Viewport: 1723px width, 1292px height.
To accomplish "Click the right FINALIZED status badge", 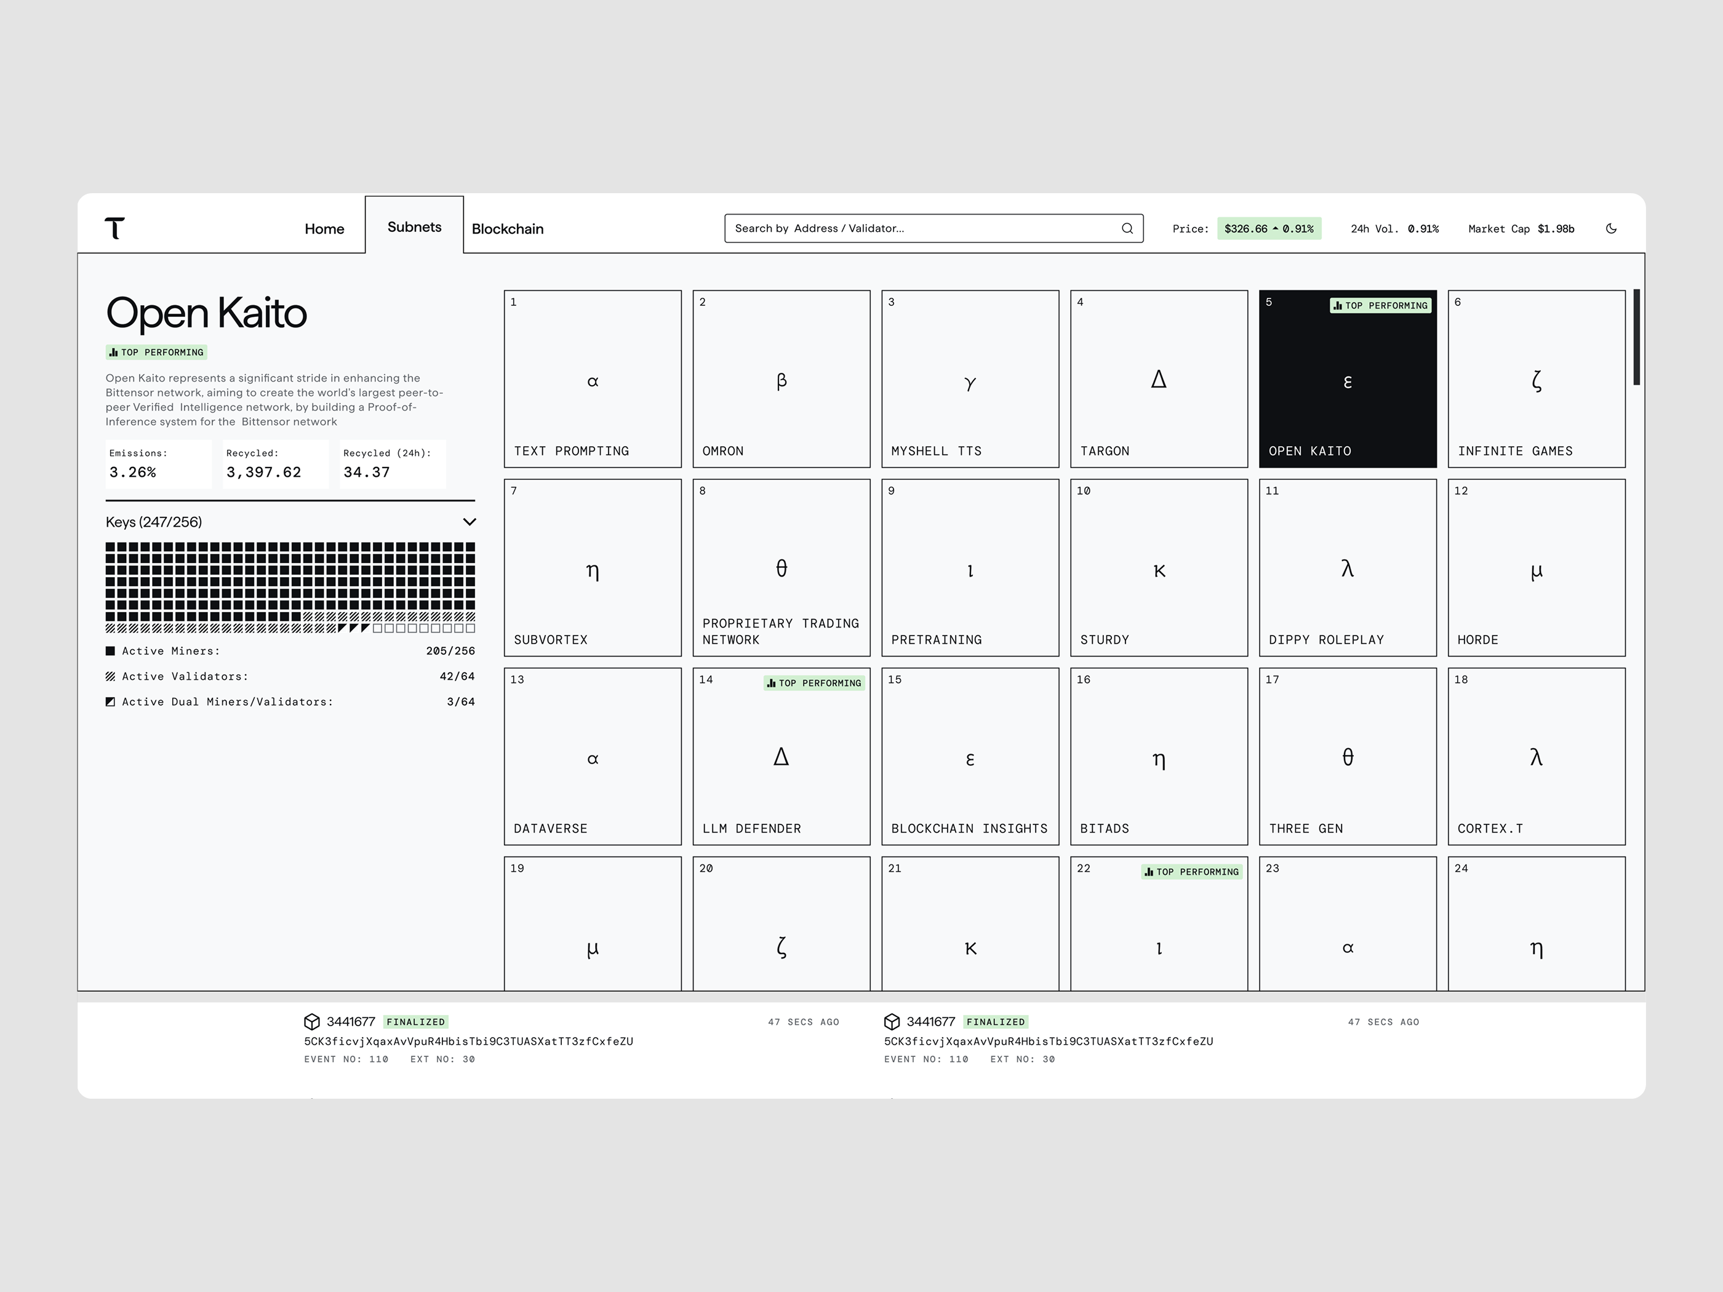I will pos(996,1022).
